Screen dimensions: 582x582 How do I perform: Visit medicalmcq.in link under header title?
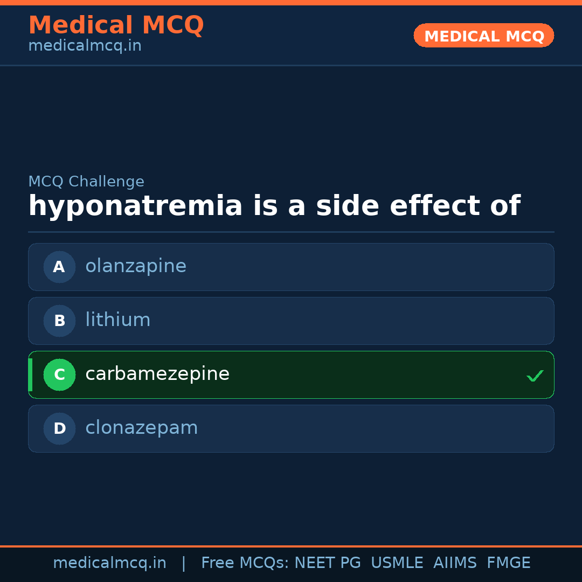pos(85,46)
